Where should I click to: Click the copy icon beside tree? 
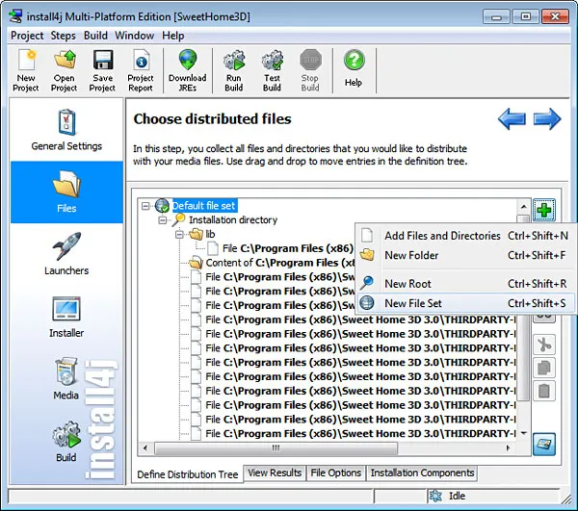[x=544, y=368]
